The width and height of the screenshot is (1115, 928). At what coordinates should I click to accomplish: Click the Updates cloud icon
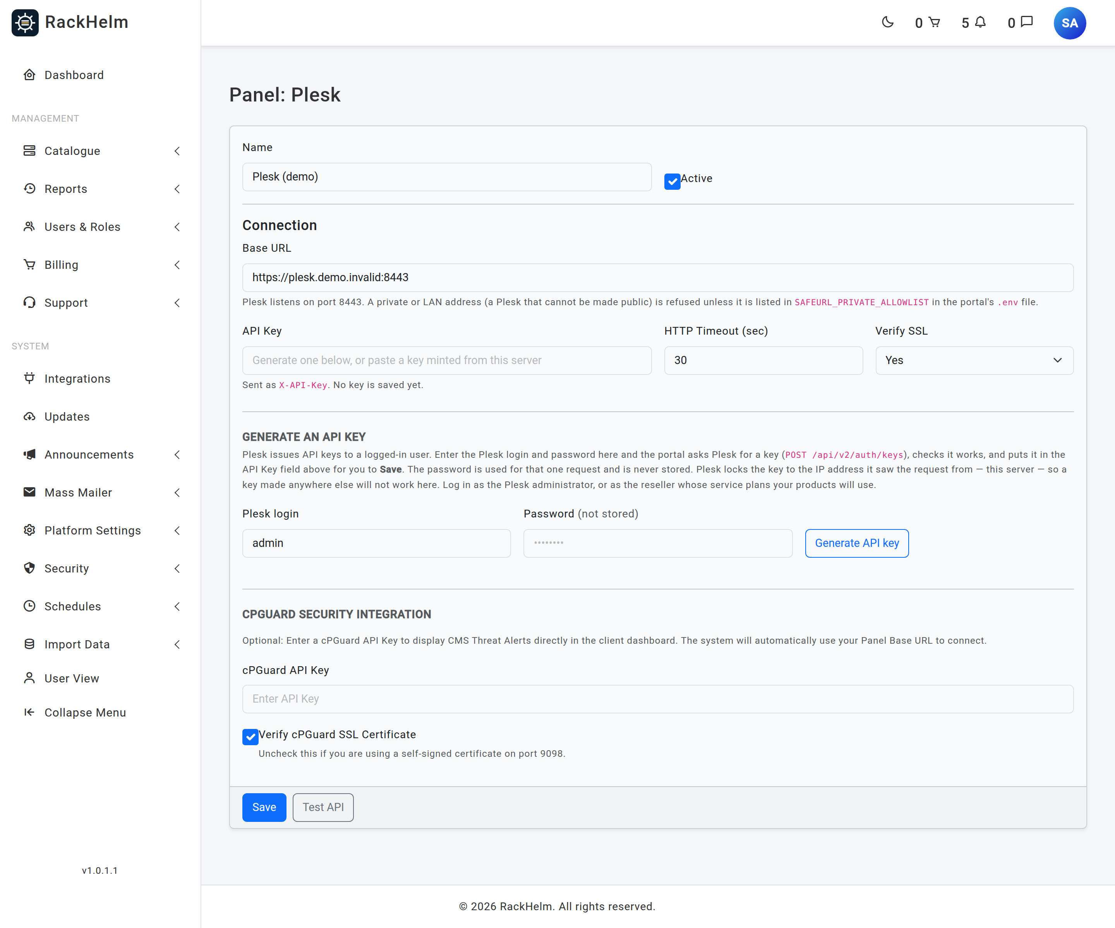click(x=30, y=416)
